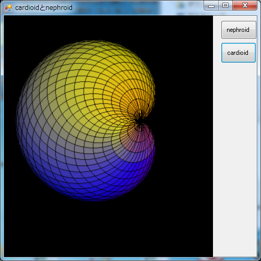The width and height of the screenshot is (261, 261).
Task: Click empty gray panel beneath cardioid button
Action: point(235,157)
